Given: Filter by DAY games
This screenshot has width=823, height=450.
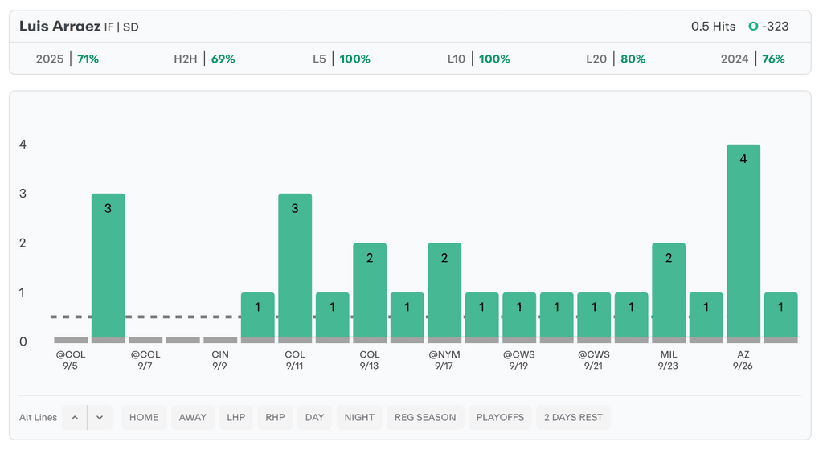Looking at the screenshot, I should pyautogui.click(x=315, y=418).
